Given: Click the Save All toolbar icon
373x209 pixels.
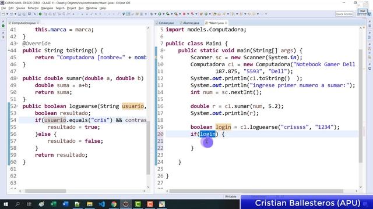Looking at the screenshot, I should coord(24,14).
